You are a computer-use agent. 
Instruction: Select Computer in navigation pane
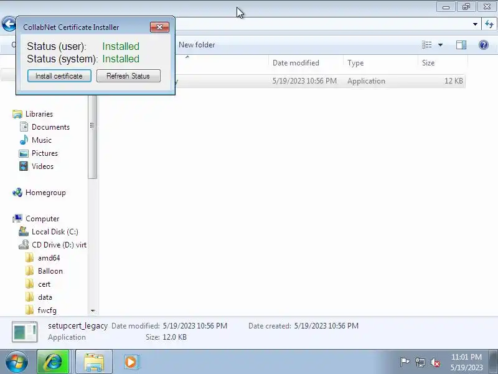[x=42, y=219]
